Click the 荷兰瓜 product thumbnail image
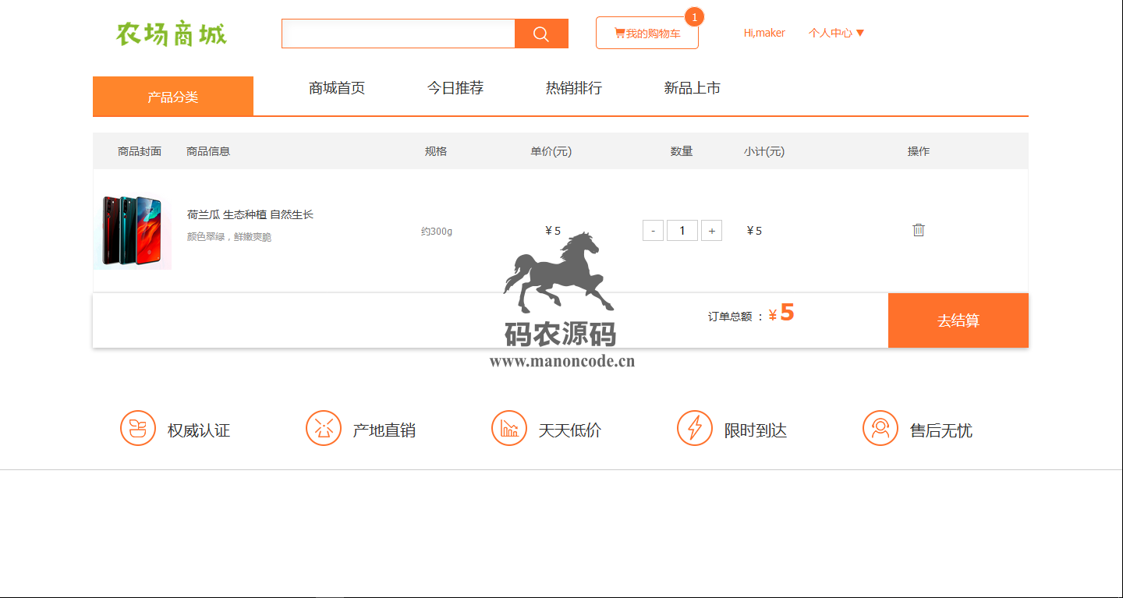 (x=132, y=230)
